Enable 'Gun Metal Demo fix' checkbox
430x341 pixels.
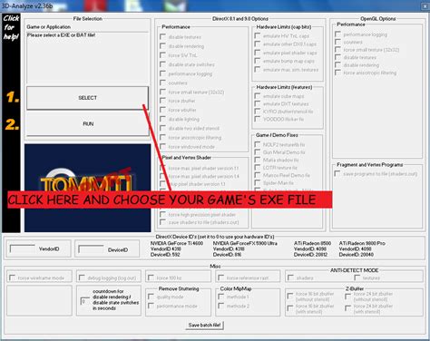point(258,152)
